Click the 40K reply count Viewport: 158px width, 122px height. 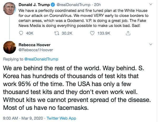click(x=30, y=33)
